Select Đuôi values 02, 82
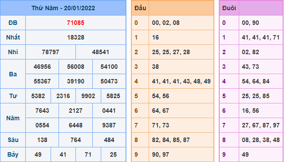 pyautogui.click(x=250, y=52)
